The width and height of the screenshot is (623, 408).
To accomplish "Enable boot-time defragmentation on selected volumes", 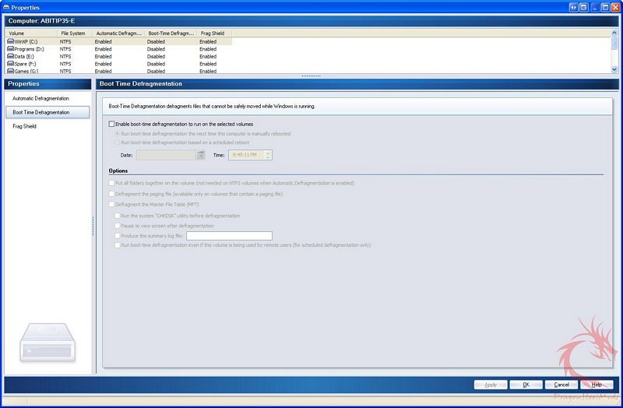I will (112, 124).
